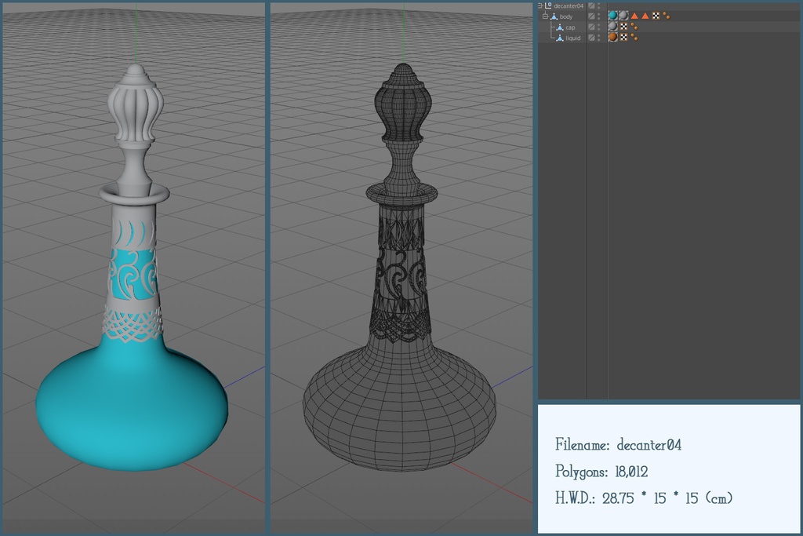Select the gray material tag on cap
The width and height of the screenshot is (803, 536).
click(x=613, y=26)
